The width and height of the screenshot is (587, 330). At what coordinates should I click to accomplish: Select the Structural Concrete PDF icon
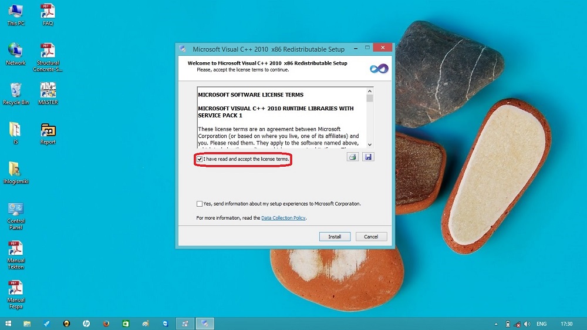pyautogui.click(x=48, y=57)
